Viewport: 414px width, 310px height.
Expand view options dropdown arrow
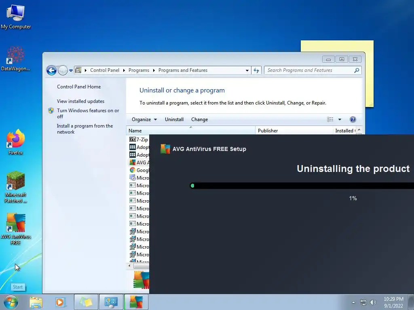[340, 119]
